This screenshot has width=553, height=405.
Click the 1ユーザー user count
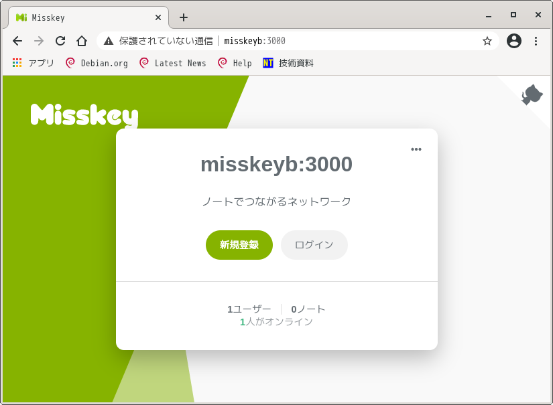[249, 309]
